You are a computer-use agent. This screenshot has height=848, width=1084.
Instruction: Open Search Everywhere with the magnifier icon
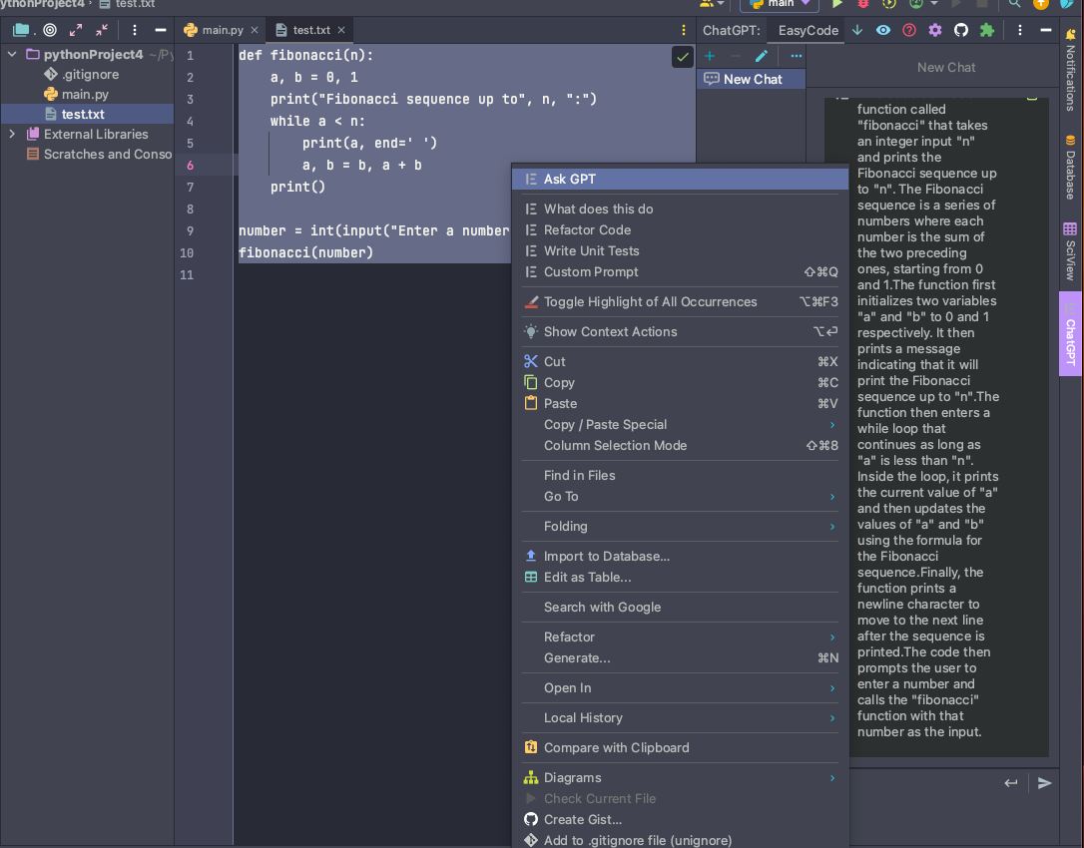point(1013,6)
